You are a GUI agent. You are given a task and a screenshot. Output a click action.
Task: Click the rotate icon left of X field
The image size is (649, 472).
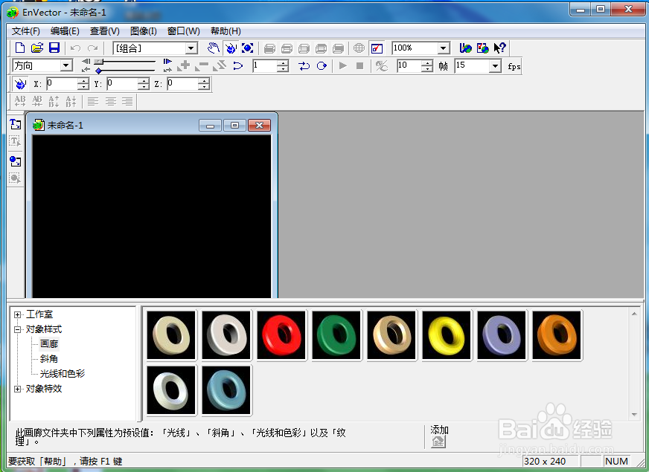pos(20,84)
